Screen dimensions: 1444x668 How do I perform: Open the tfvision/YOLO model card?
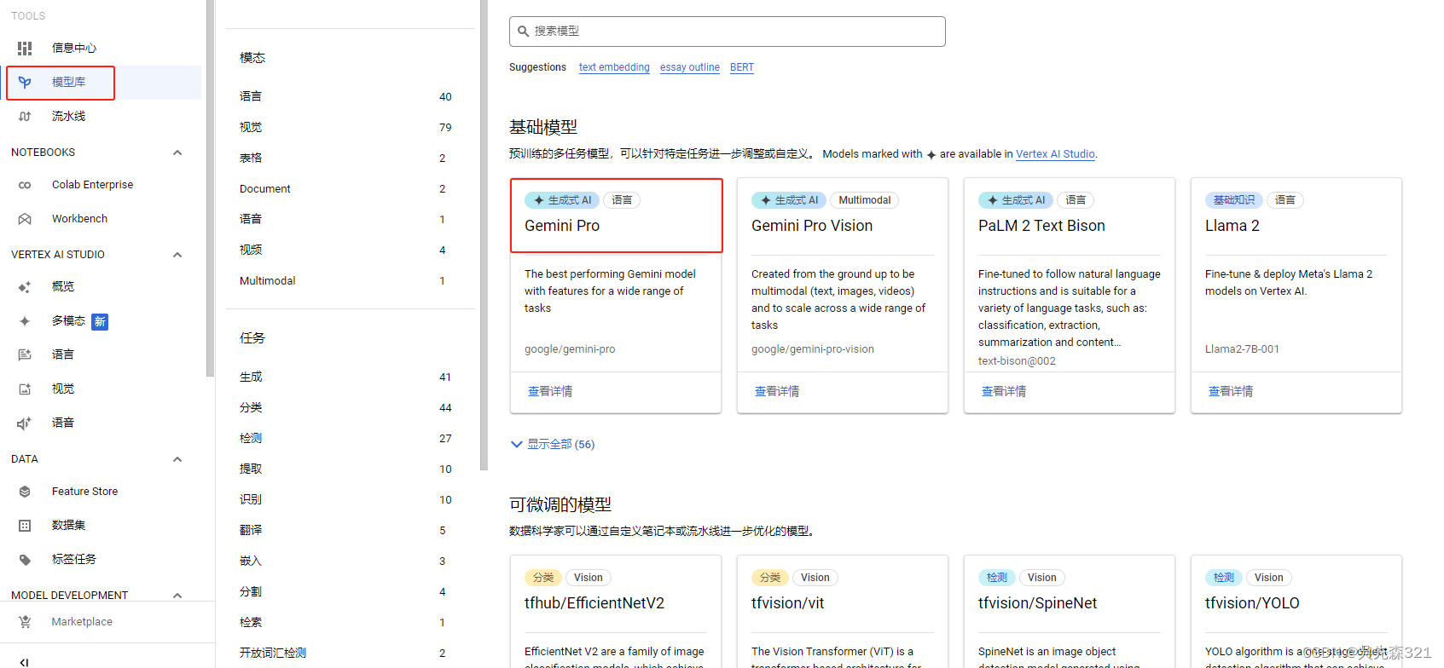(x=1296, y=612)
